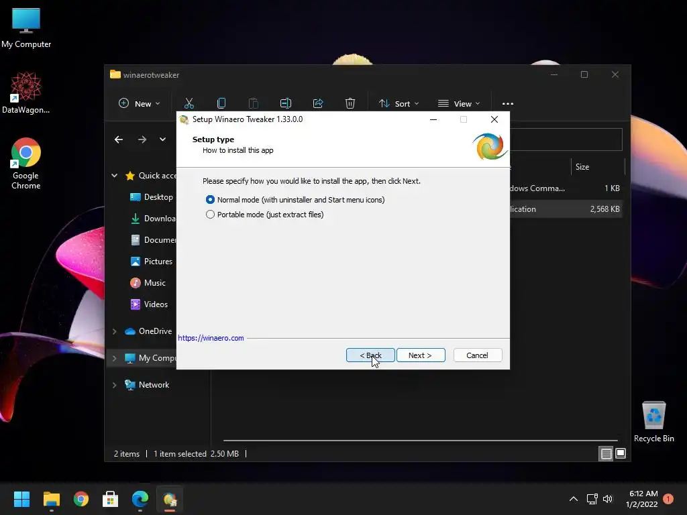This screenshot has height=515, width=687.
Task: Select Portable mode radio button
Action: coord(210,215)
